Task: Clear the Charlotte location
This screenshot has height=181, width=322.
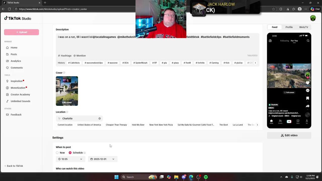Action: click(100, 118)
